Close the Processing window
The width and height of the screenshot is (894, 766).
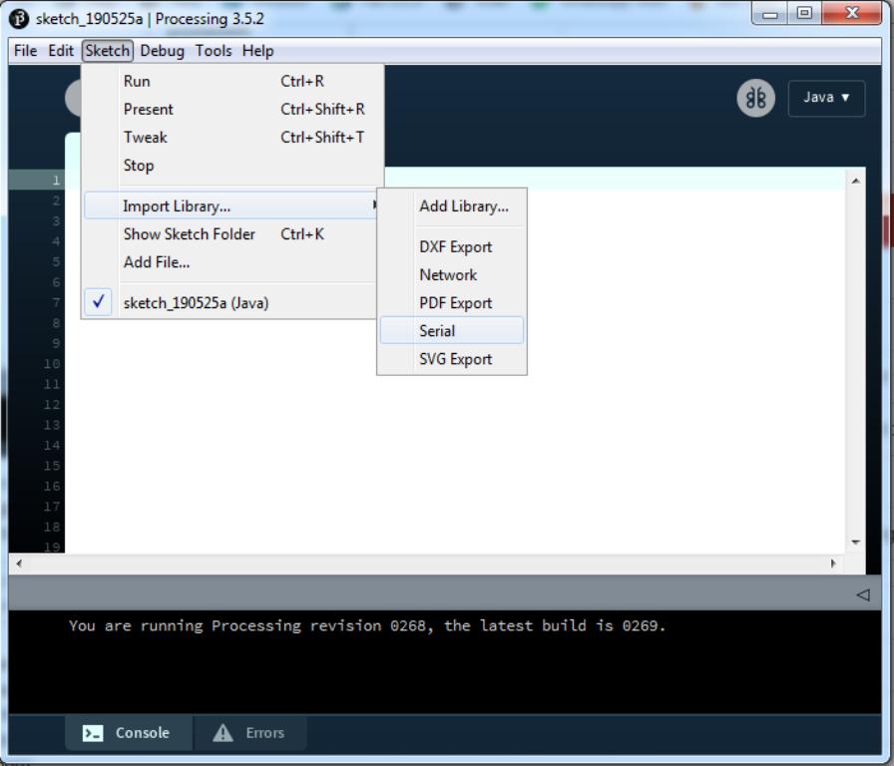coord(852,14)
